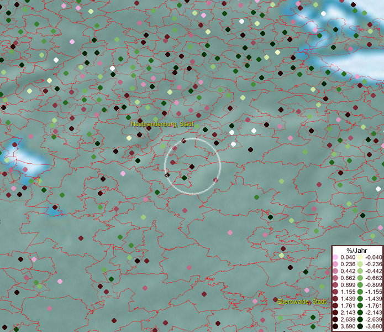
Task: Select the legend swatch for 2.143
Action: click(x=335, y=313)
